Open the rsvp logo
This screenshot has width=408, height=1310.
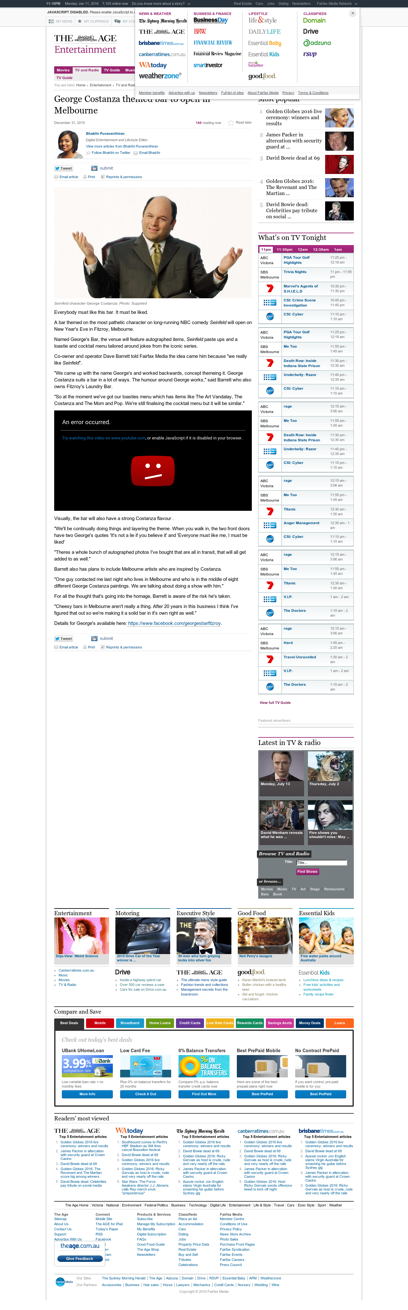310,54
